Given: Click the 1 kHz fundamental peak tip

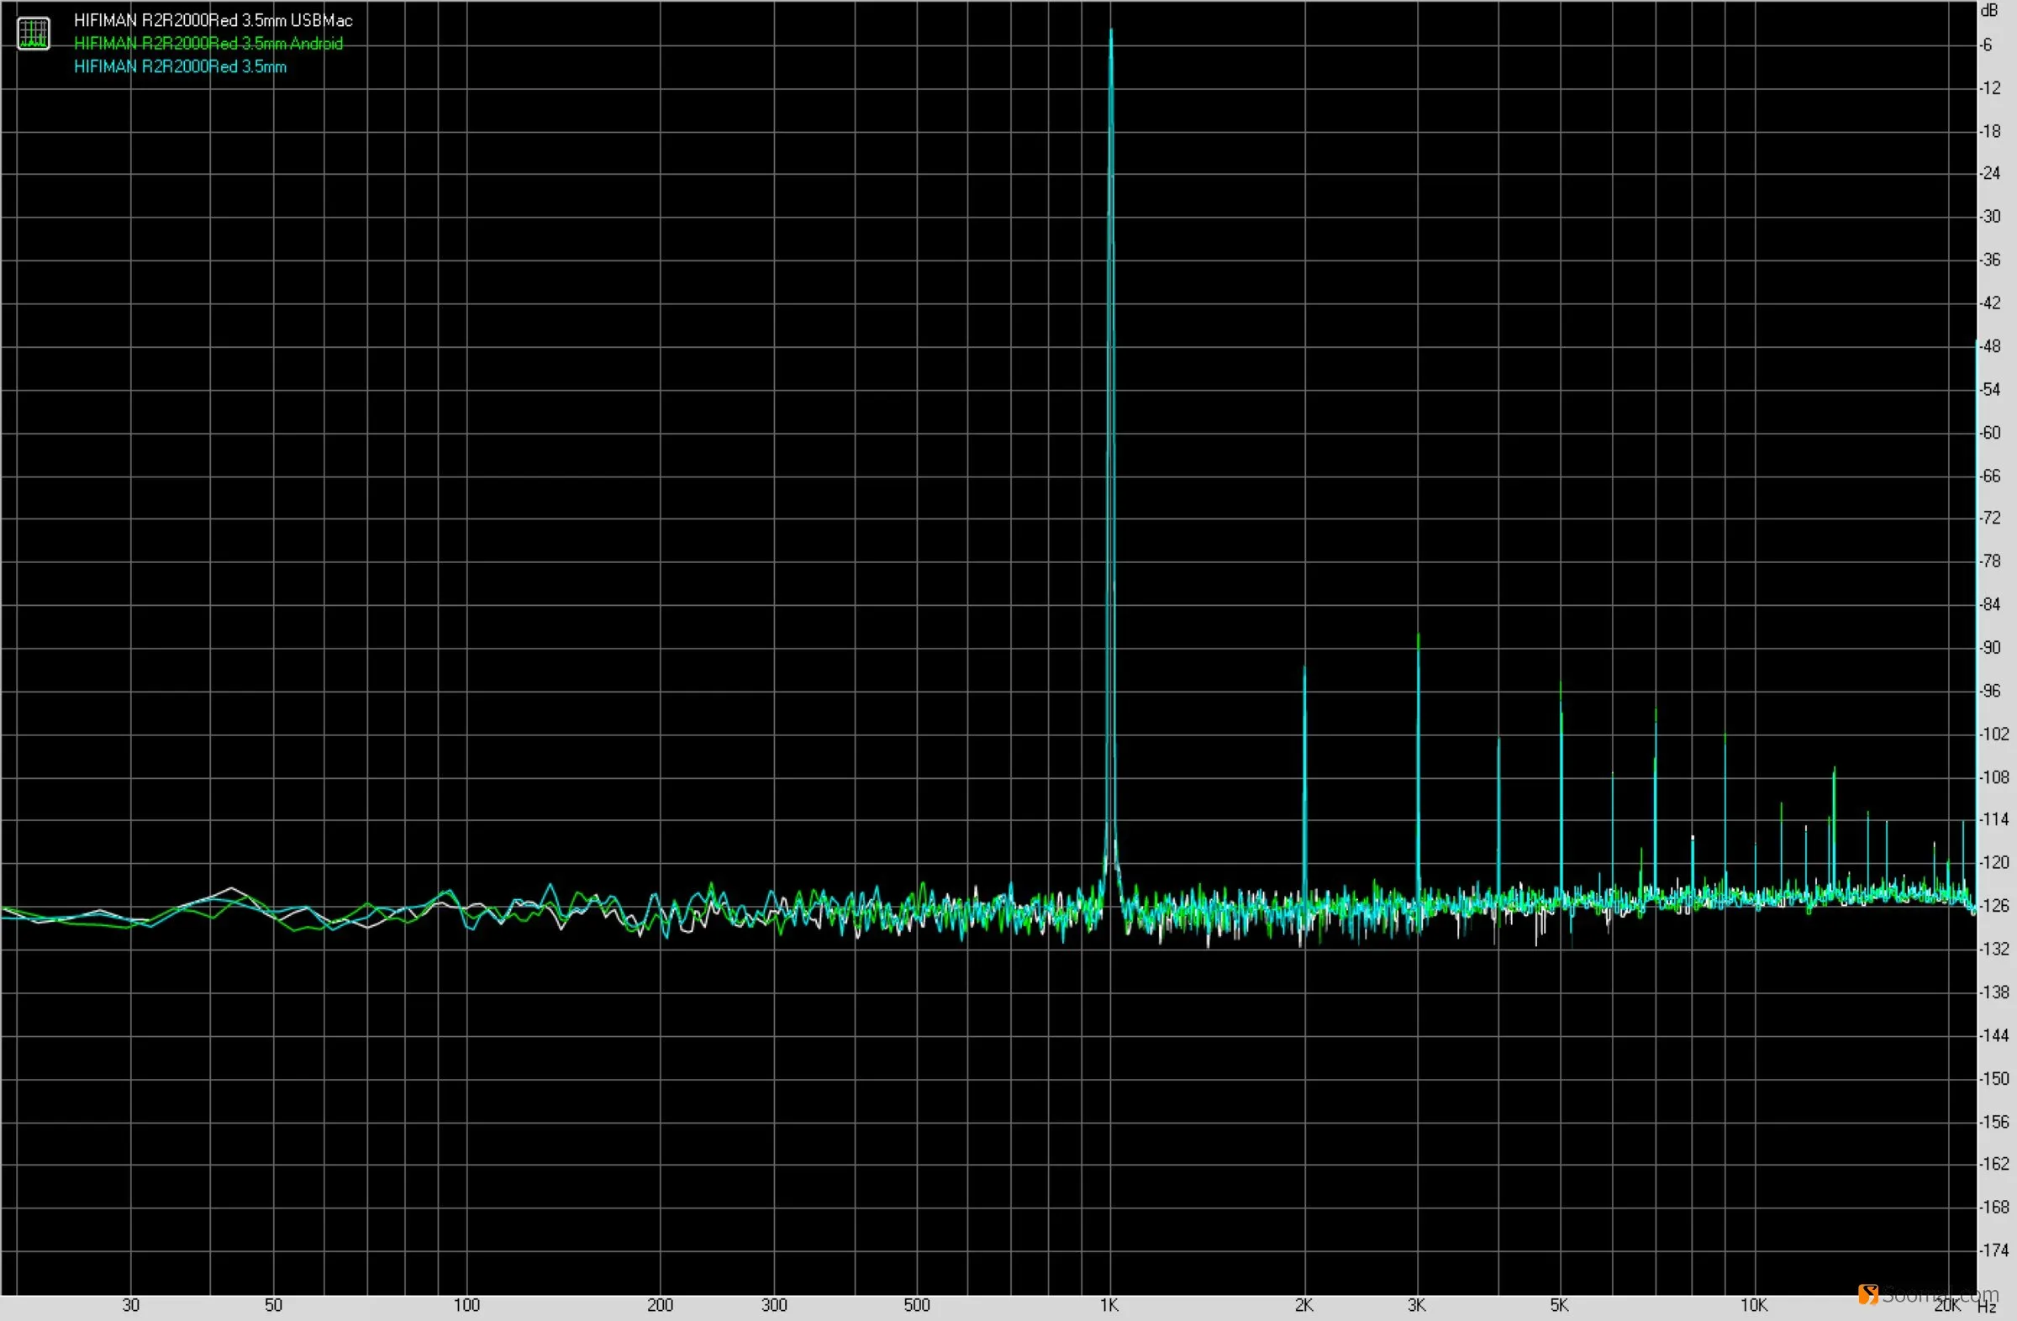Looking at the screenshot, I should [x=1111, y=30].
